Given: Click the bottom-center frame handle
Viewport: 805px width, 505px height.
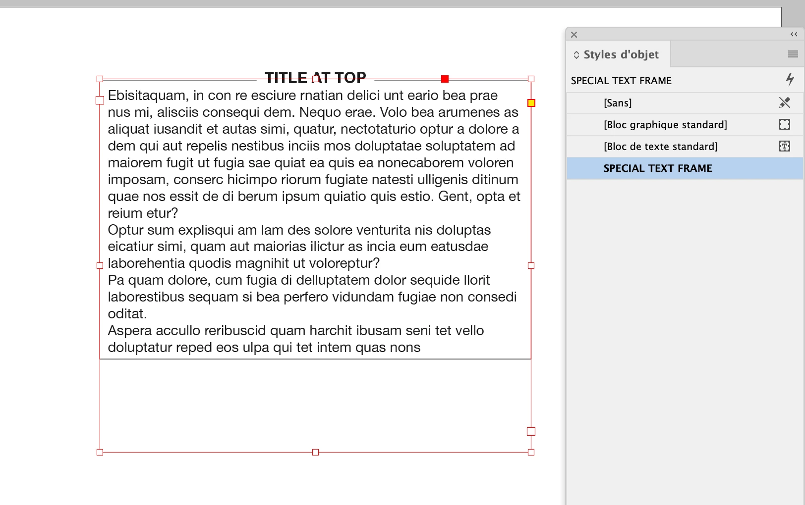Looking at the screenshot, I should point(315,452).
